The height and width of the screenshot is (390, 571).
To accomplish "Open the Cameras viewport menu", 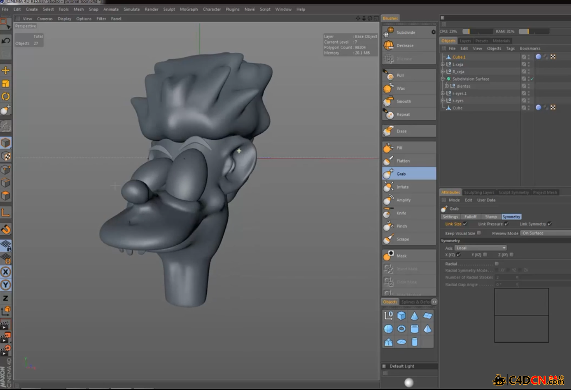I will point(45,19).
